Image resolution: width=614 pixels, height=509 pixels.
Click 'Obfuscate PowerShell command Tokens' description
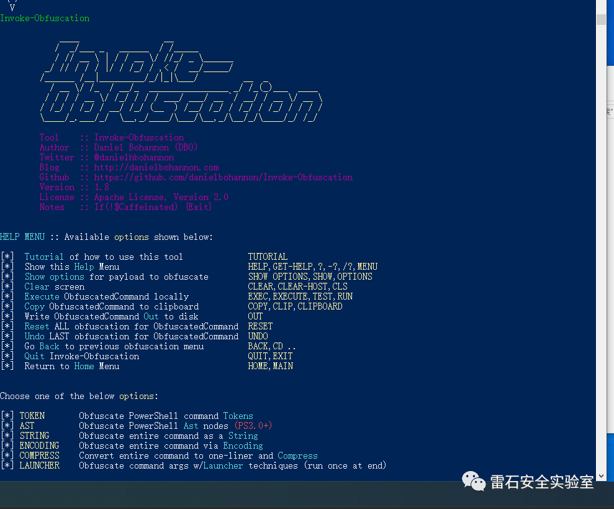coord(166,416)
